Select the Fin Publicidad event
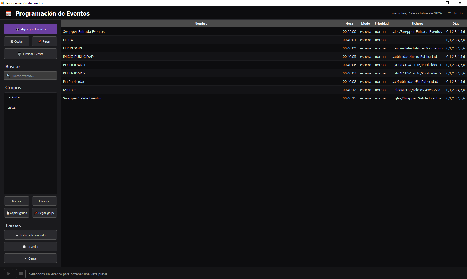The height and width of the screenshot is (279, 467). 264,81
